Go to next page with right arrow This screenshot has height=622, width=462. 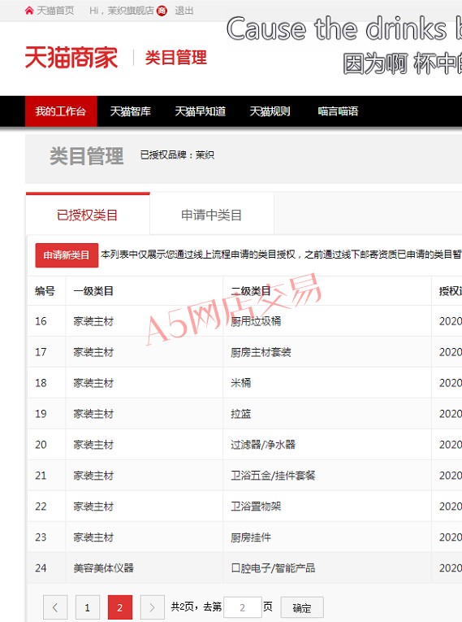pyautogui.click(x=152, y=607)
